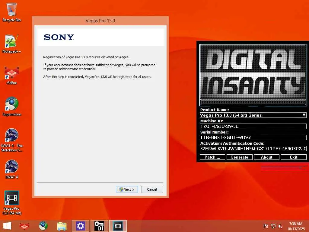Viewport: 309px width, 232px height.
Task: Click the Patch button in the keygen
Action: point(212,157)
